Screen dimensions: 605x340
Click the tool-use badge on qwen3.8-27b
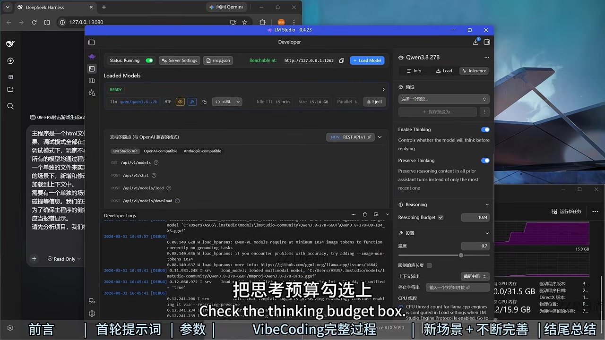(x=192, y=102)
